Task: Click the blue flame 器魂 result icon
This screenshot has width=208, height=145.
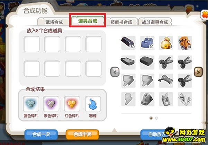Action: (93, 104)
